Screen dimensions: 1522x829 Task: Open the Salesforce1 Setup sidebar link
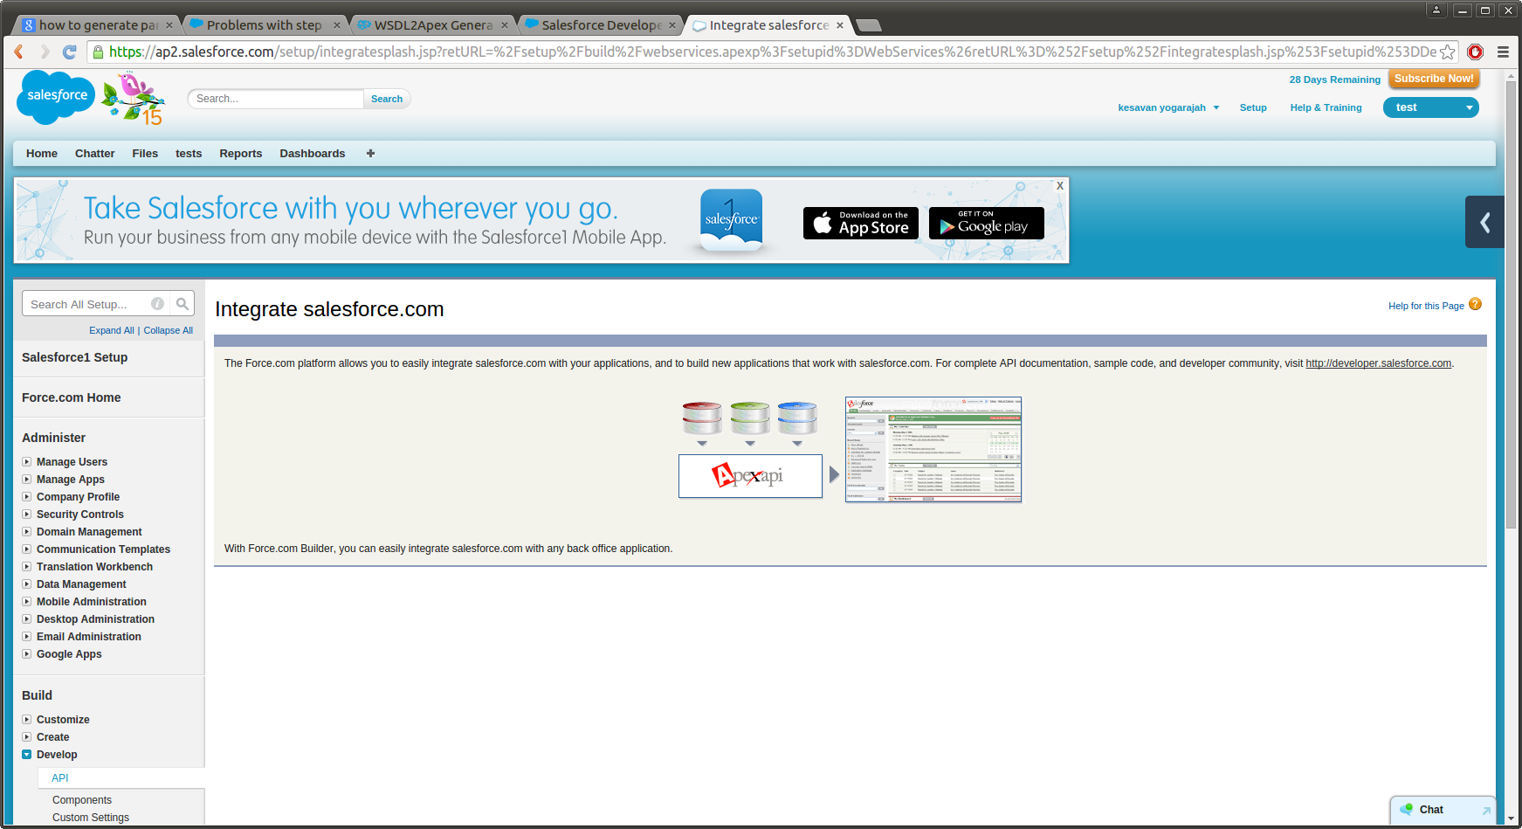tap(75, 357)
